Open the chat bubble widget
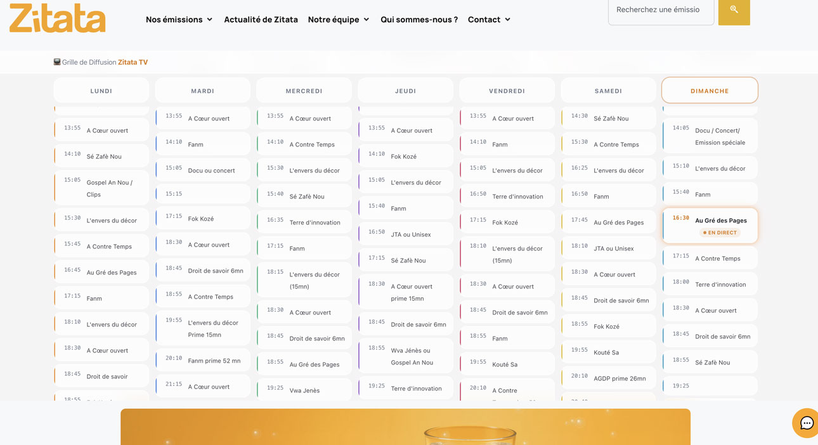Image resolution: width=818 pixels, height=445 pixels. coord(806,423)
